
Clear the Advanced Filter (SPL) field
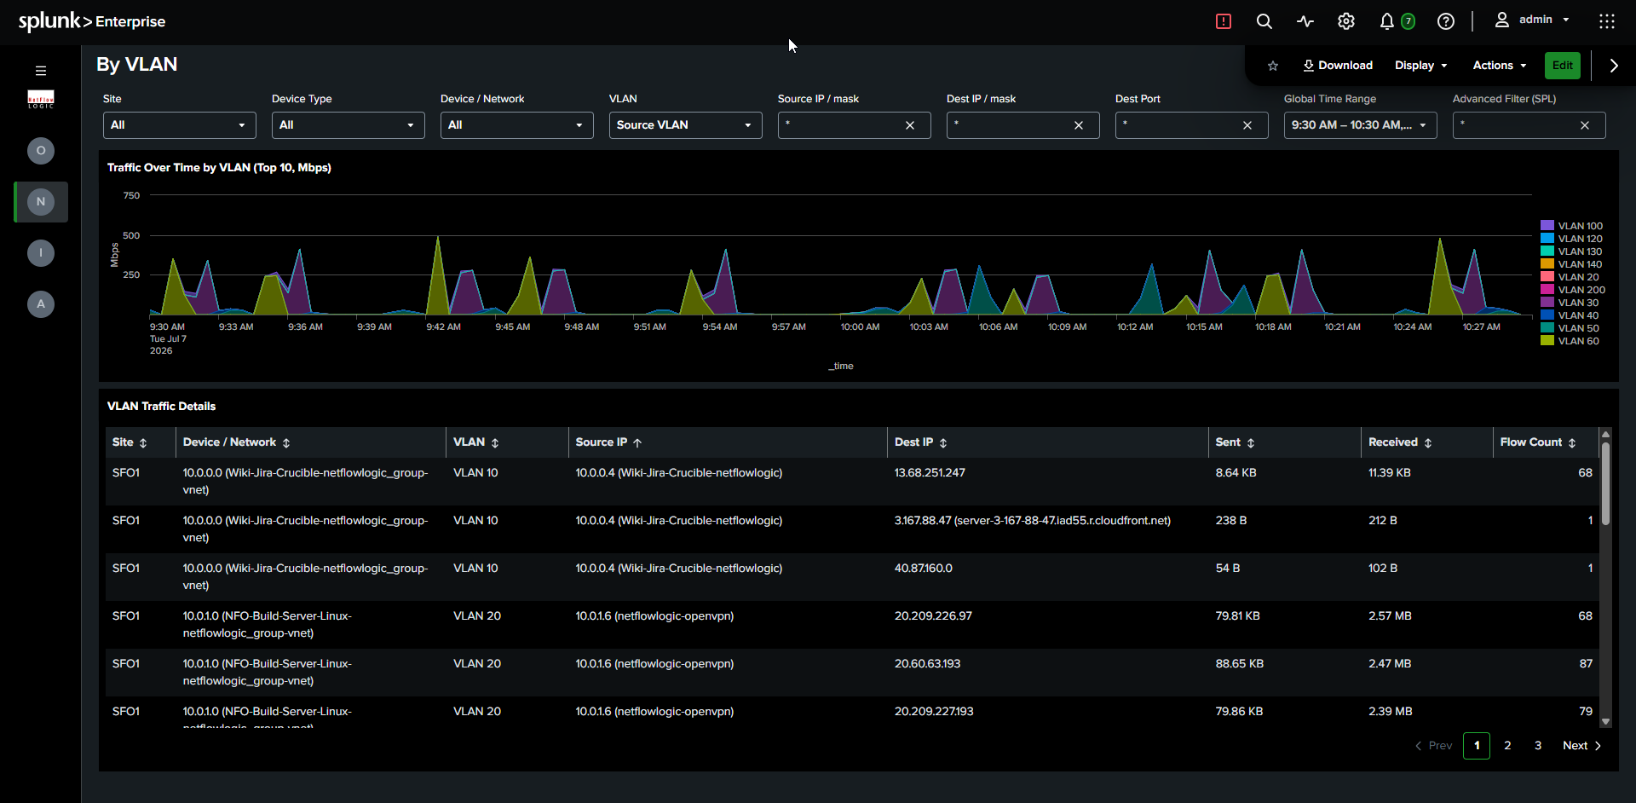coord(1585,125)
